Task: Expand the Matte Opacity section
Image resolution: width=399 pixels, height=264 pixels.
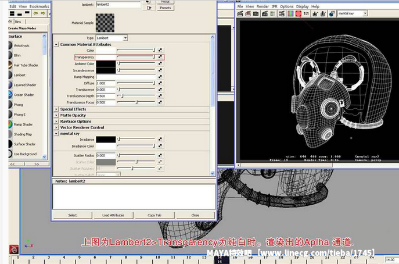Action: (56, 115)
